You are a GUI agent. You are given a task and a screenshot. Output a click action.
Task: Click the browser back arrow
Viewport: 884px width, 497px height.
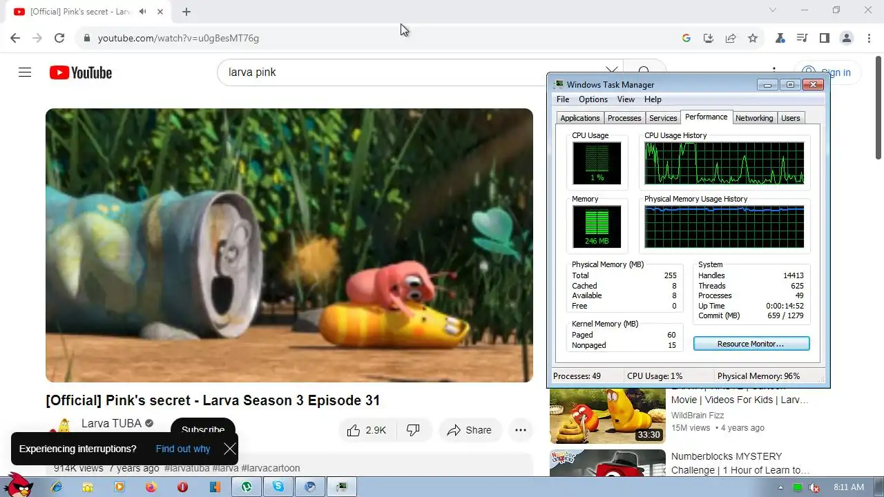point(15,38)
